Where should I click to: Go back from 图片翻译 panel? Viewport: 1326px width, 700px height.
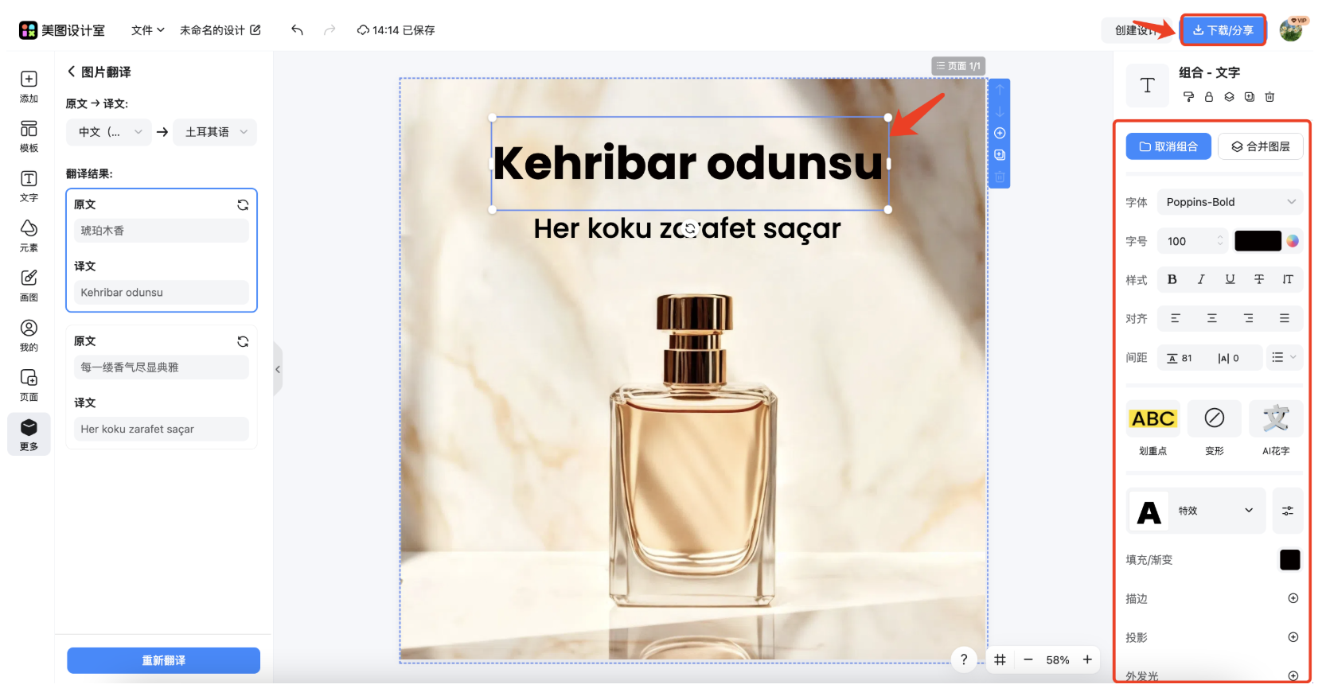(x=72, y=72)
